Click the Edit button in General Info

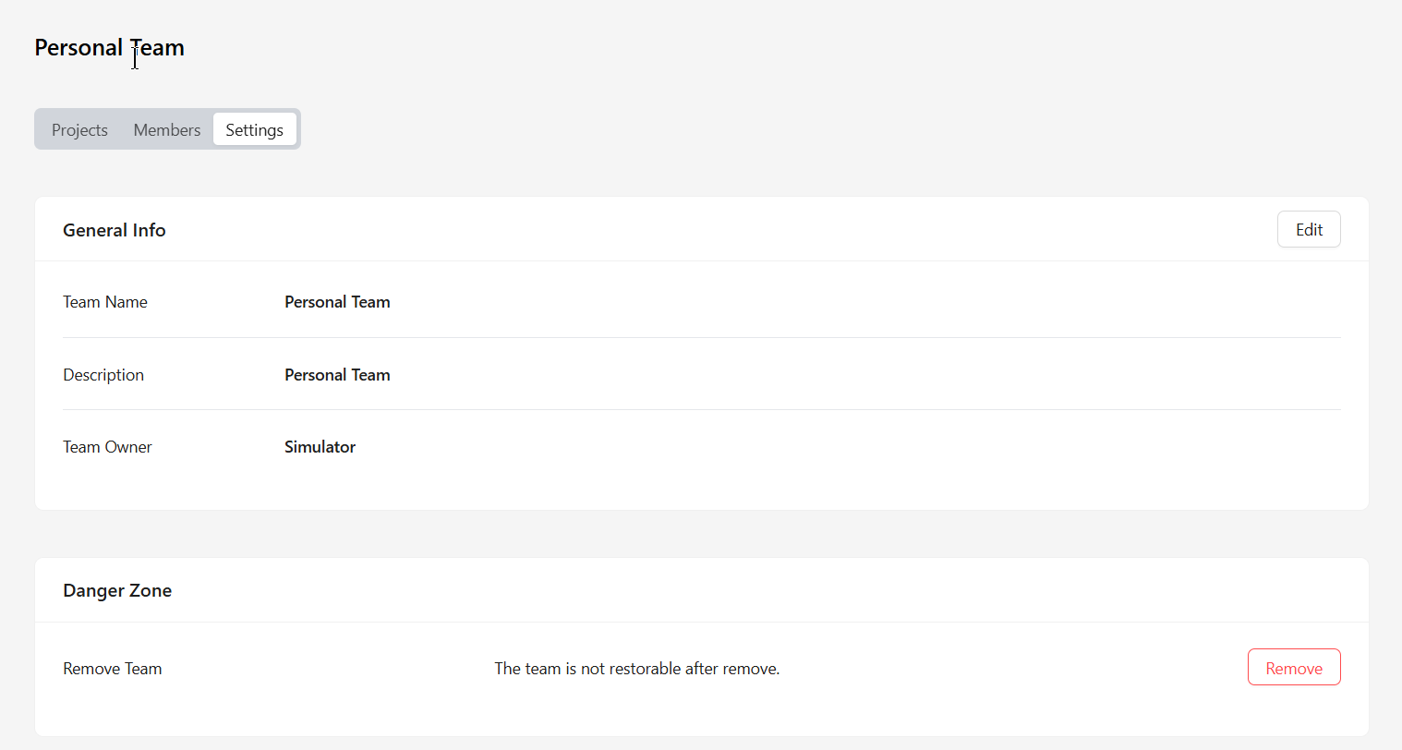coord(1309,229)
